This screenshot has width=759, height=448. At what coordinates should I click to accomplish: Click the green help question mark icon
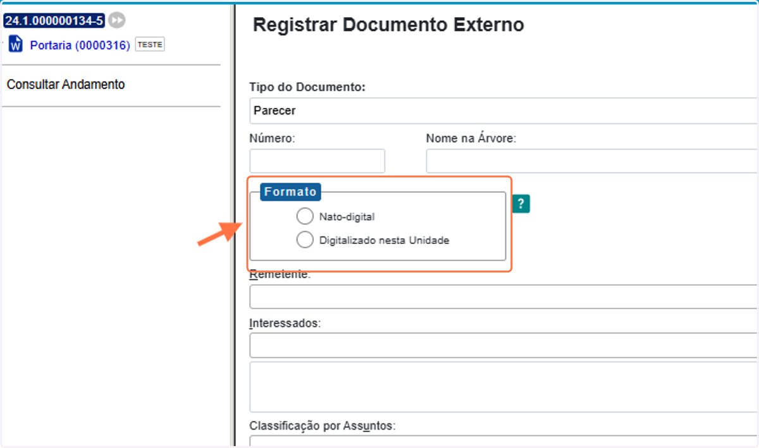tap(521, 203)
